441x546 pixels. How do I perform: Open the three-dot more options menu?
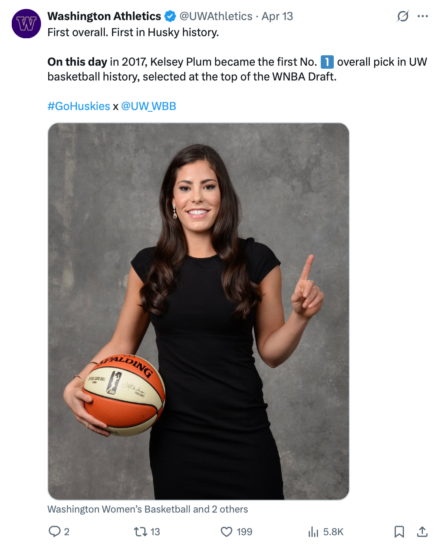click(x=422, y=17)
